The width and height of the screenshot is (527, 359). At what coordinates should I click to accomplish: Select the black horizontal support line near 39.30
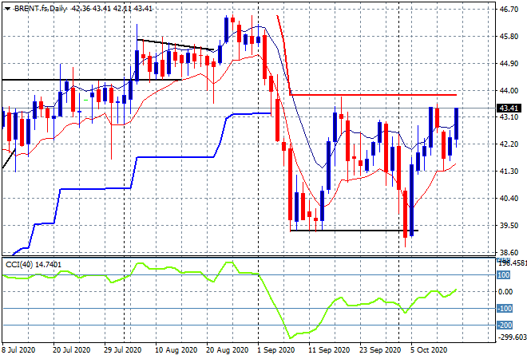coord(355,231)
